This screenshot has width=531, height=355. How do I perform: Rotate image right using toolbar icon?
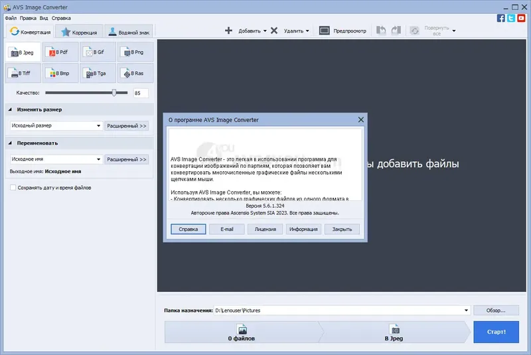coord(396,31)
